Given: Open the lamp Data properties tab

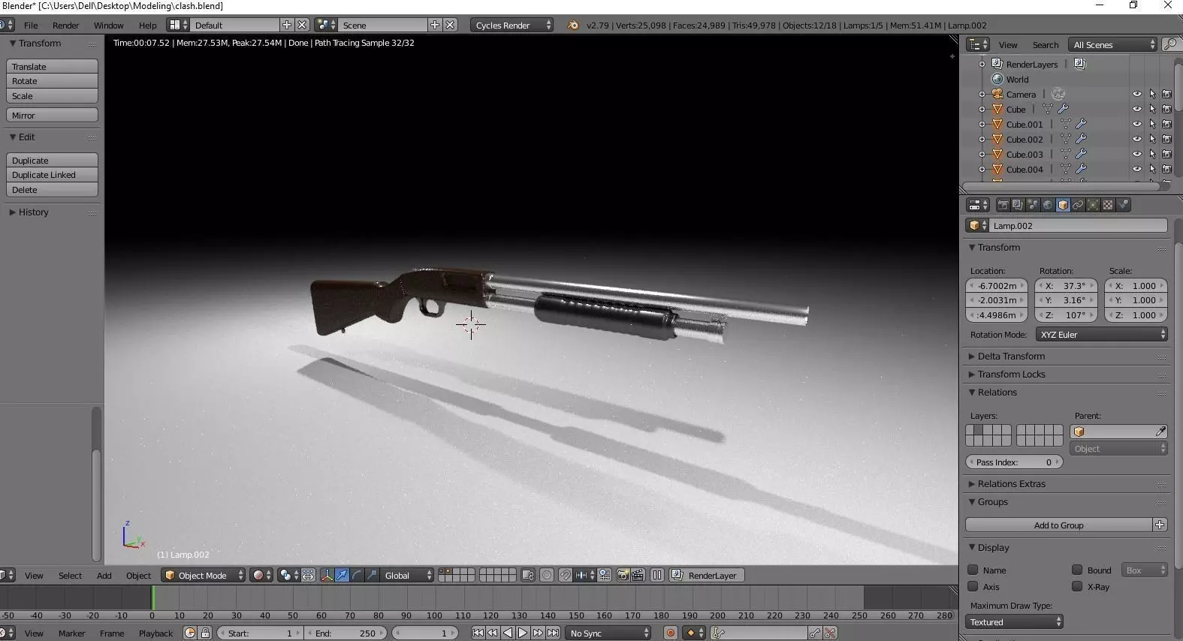Looking at the screenshot, I should [x=1093, y=205].
